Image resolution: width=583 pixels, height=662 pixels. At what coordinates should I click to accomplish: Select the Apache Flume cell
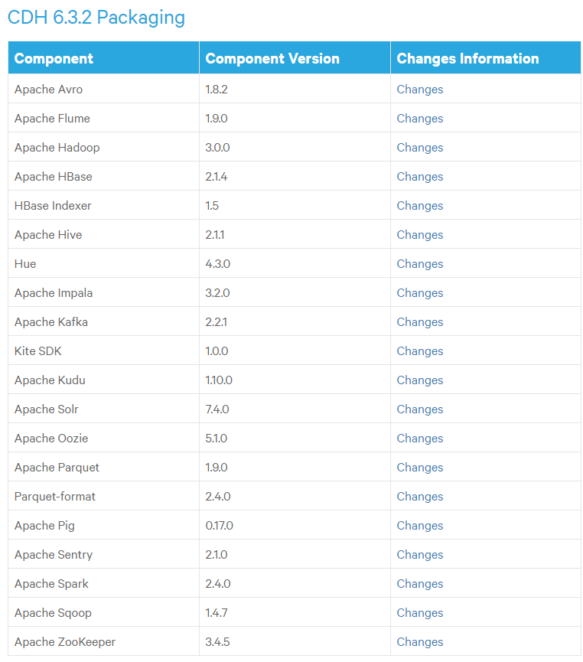103,118
